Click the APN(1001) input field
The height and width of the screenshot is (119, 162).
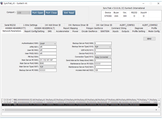click(48, 47)
